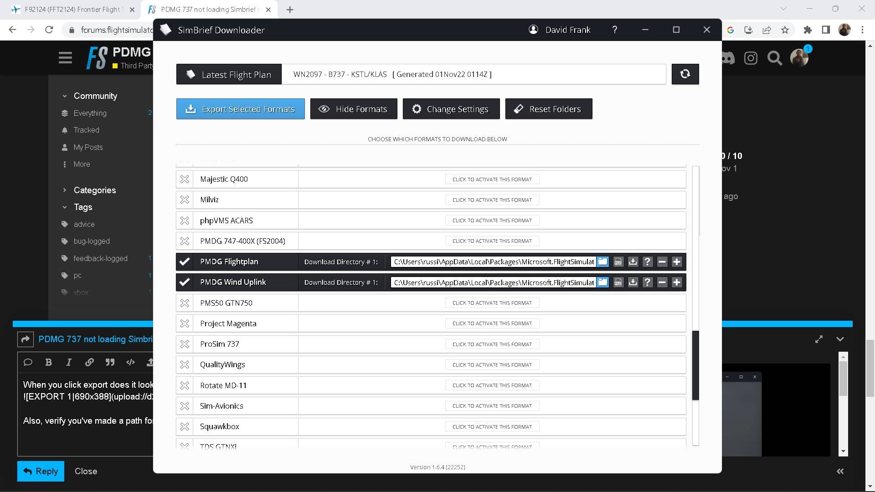
Task: Enable ProSim 737 format checkbox
Action: (185, 344)
